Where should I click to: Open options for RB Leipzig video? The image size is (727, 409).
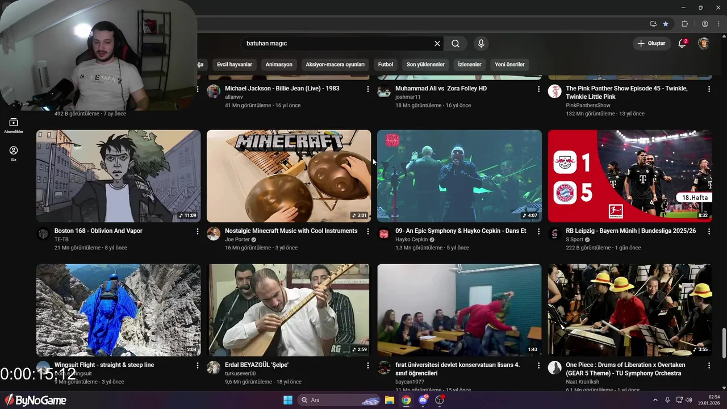pos(709,232)
